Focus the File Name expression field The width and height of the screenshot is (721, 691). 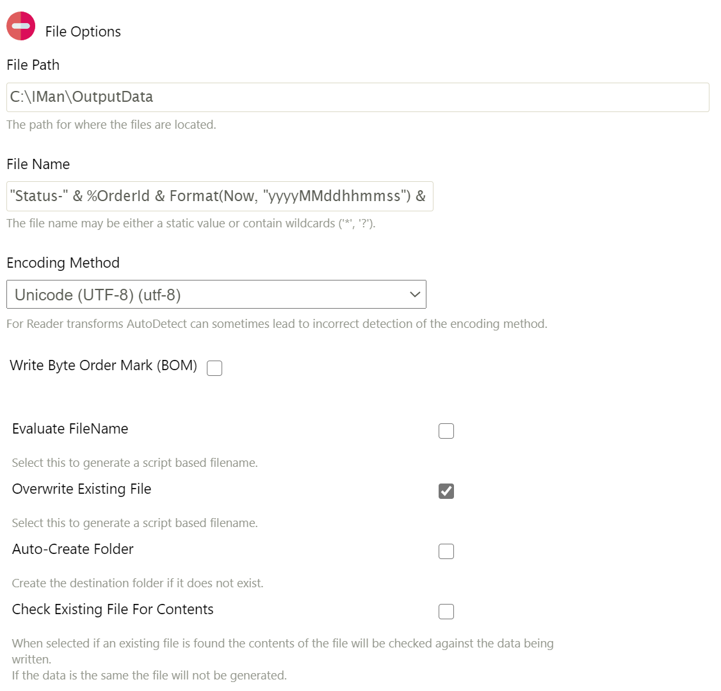coord(220,197)
